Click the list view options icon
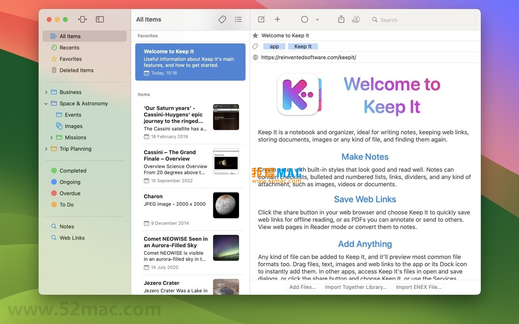Image resolution: width=519 pixels, height=324 pixels. tap(238, 19)
